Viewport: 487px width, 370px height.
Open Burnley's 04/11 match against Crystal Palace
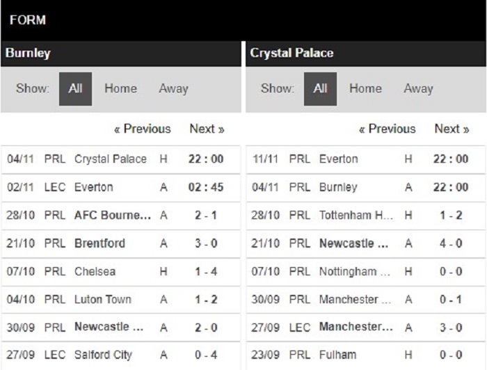pyautogui.click(x=120, y=159)
